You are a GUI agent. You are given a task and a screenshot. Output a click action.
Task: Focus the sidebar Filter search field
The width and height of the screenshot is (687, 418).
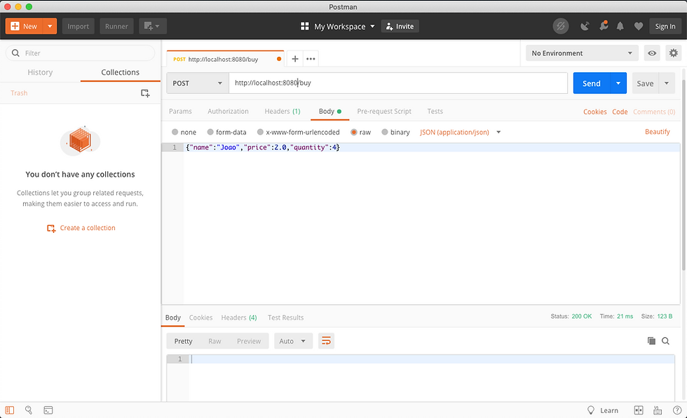[x=80, y=53]
